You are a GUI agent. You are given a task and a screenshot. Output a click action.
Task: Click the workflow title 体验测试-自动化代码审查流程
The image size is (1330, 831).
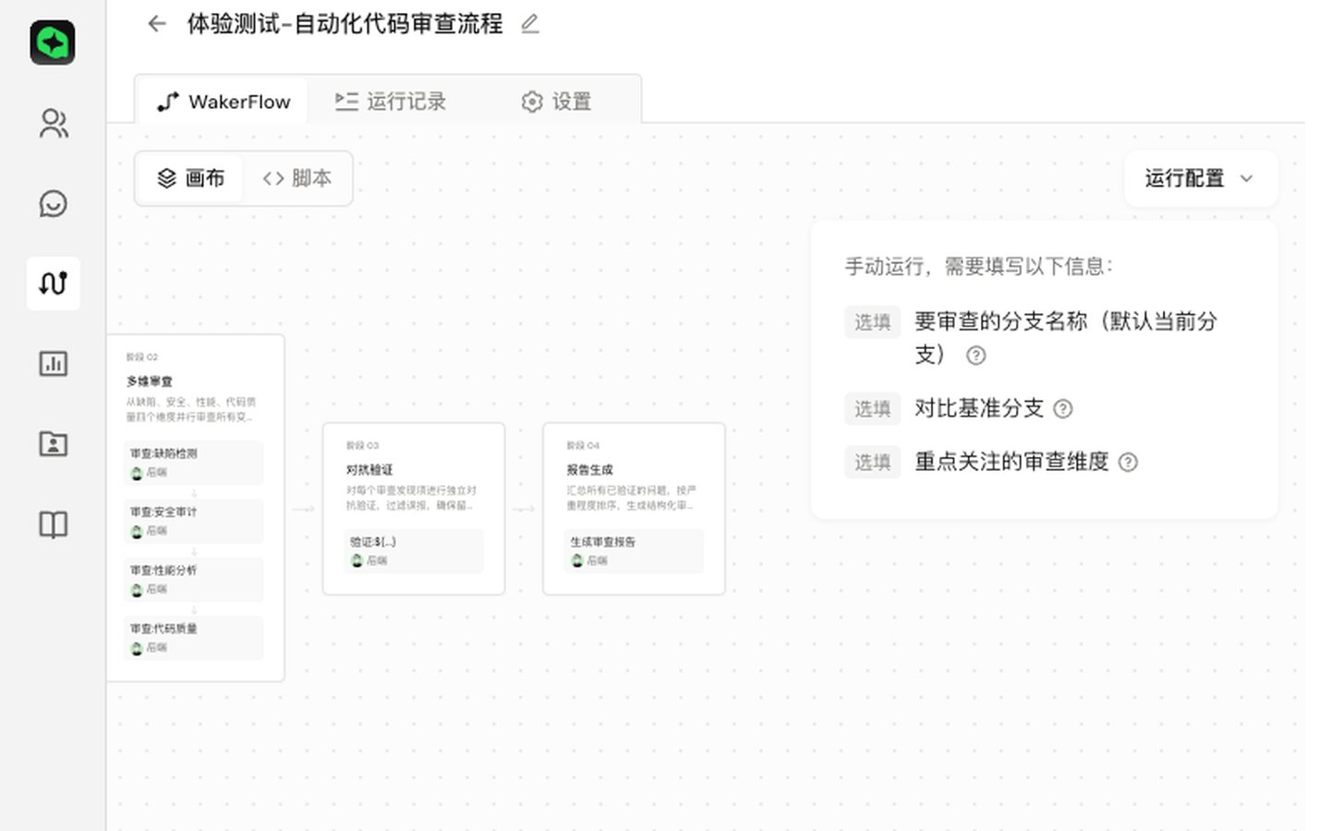click(345, 23)
